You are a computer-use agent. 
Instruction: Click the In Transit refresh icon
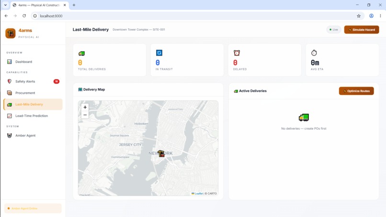pyautogui.click(x=159, y=53)
